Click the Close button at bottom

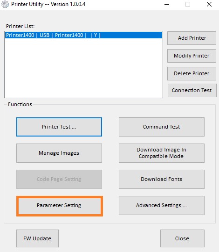182,238
